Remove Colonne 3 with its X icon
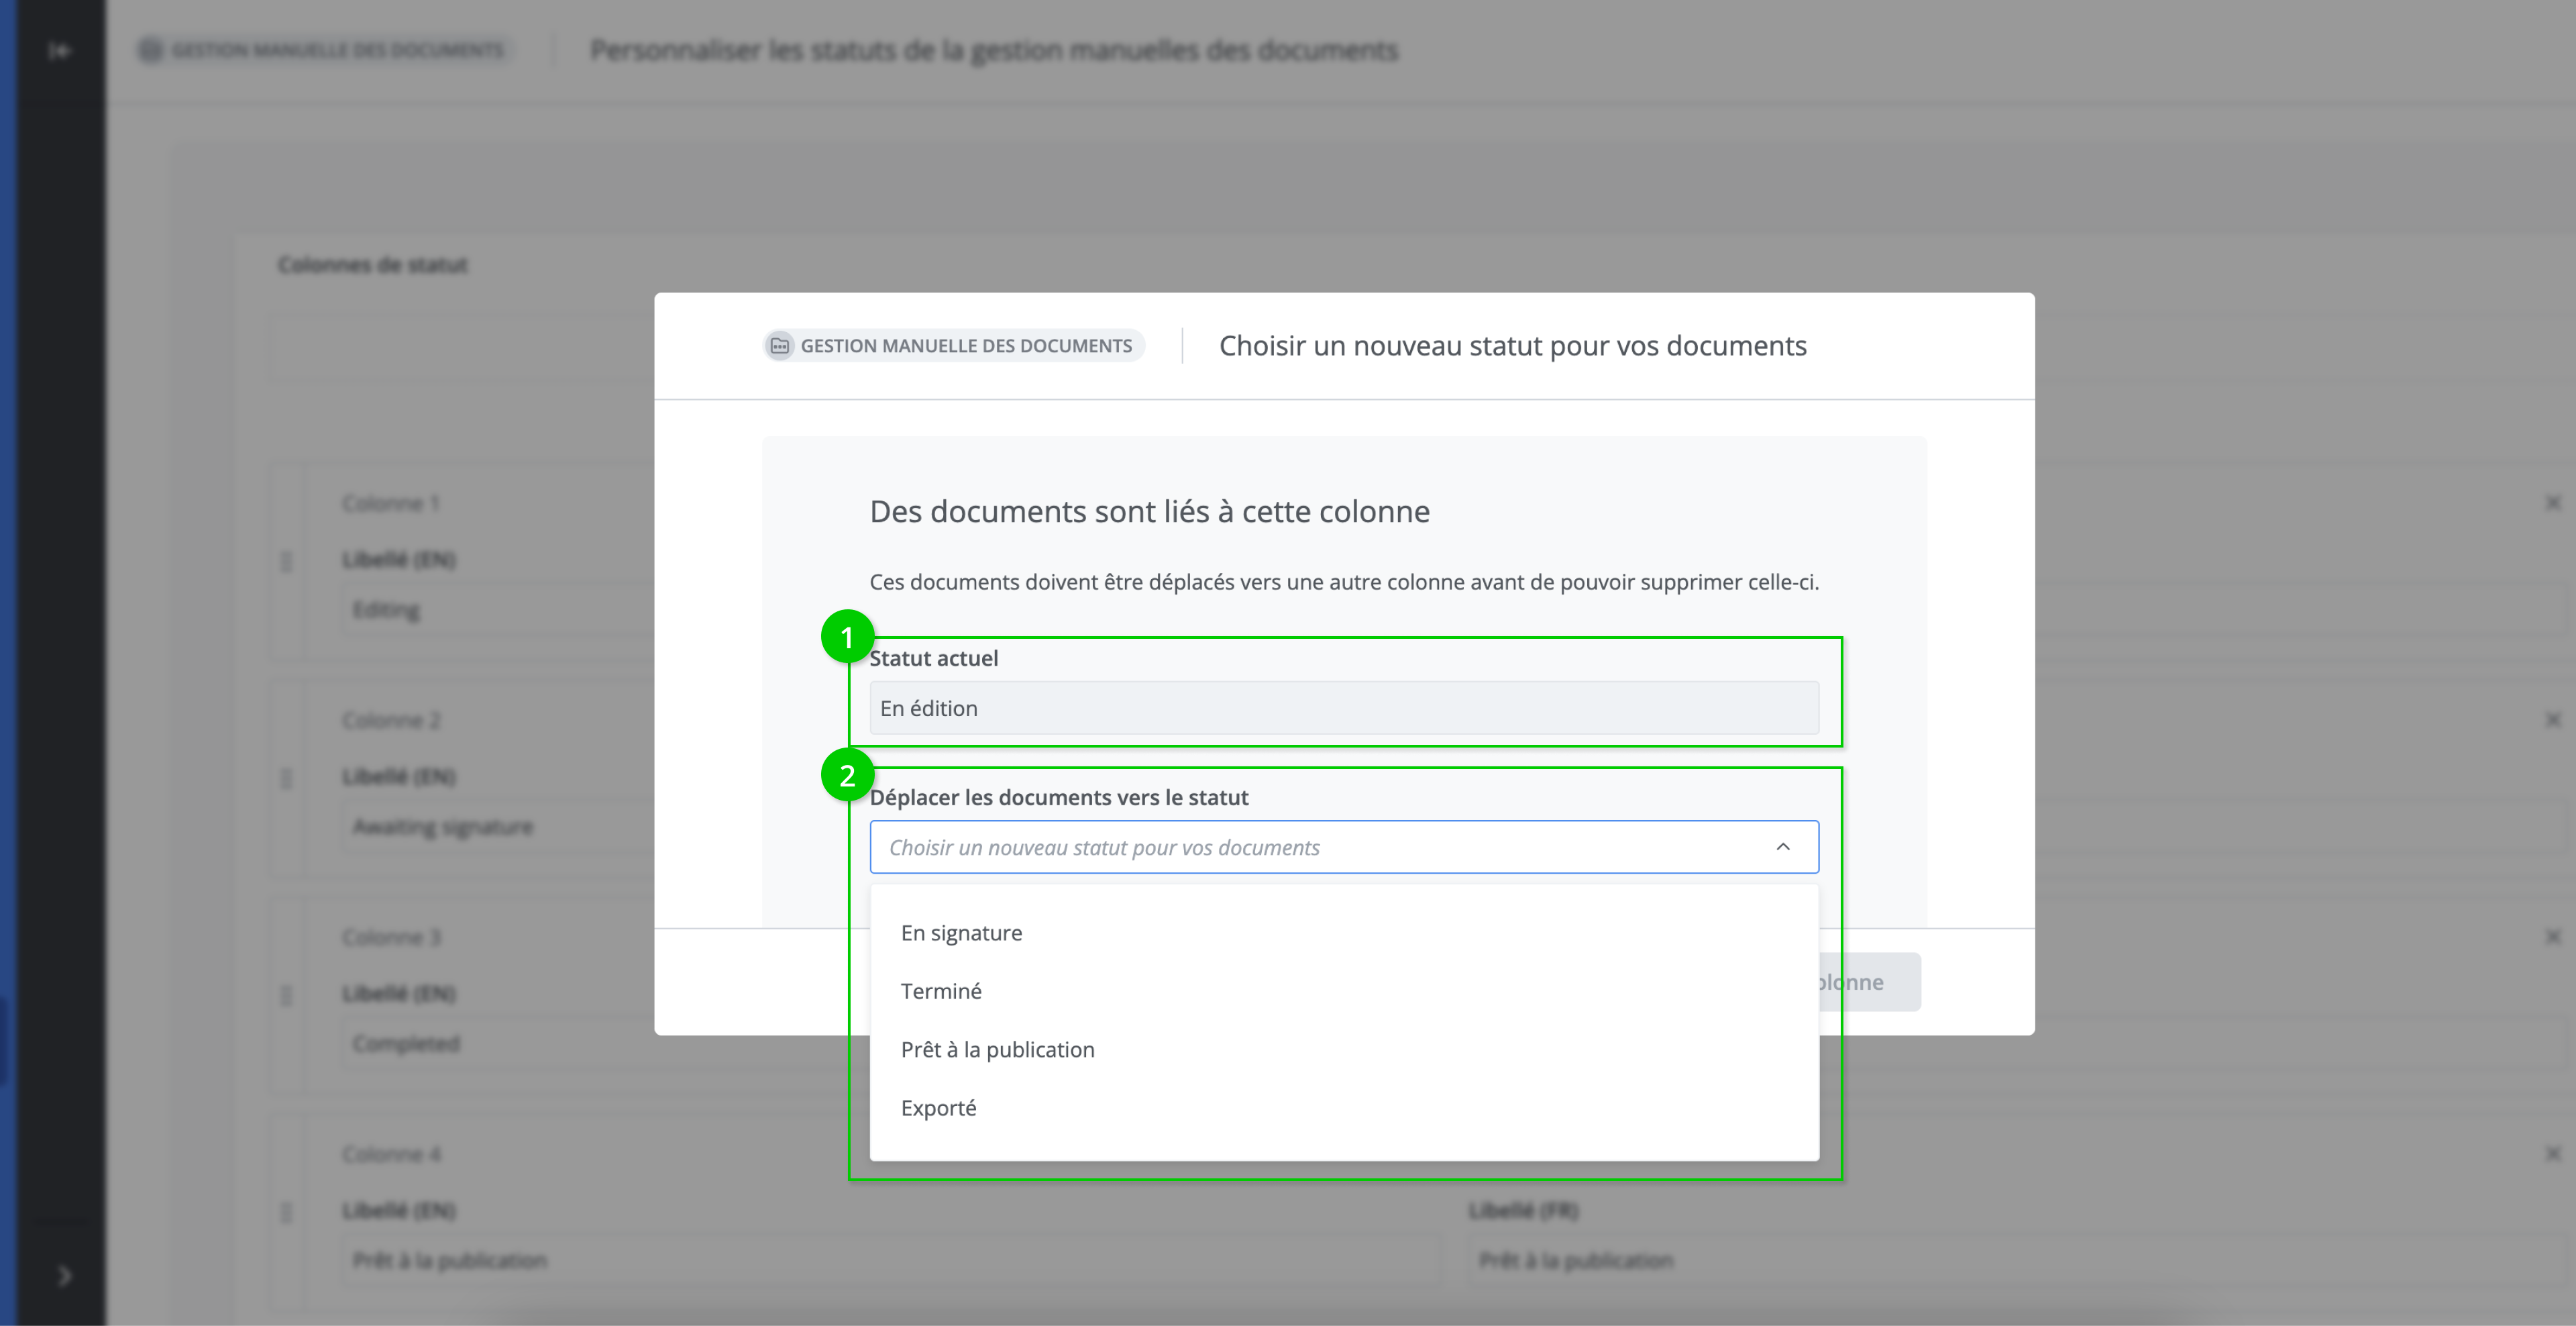This screenshot has height=1326, width=2576. point(2553,937)
